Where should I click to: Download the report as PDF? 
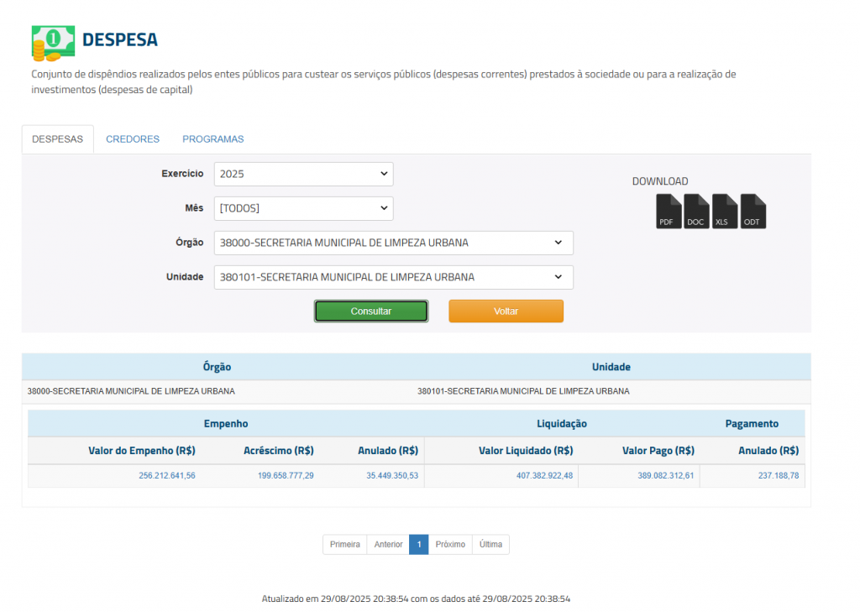(669, 212)
